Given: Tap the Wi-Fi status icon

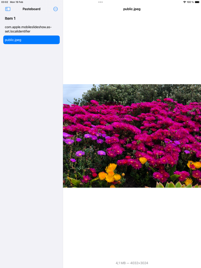Looking at the screenshot, I should click(184, 2).
